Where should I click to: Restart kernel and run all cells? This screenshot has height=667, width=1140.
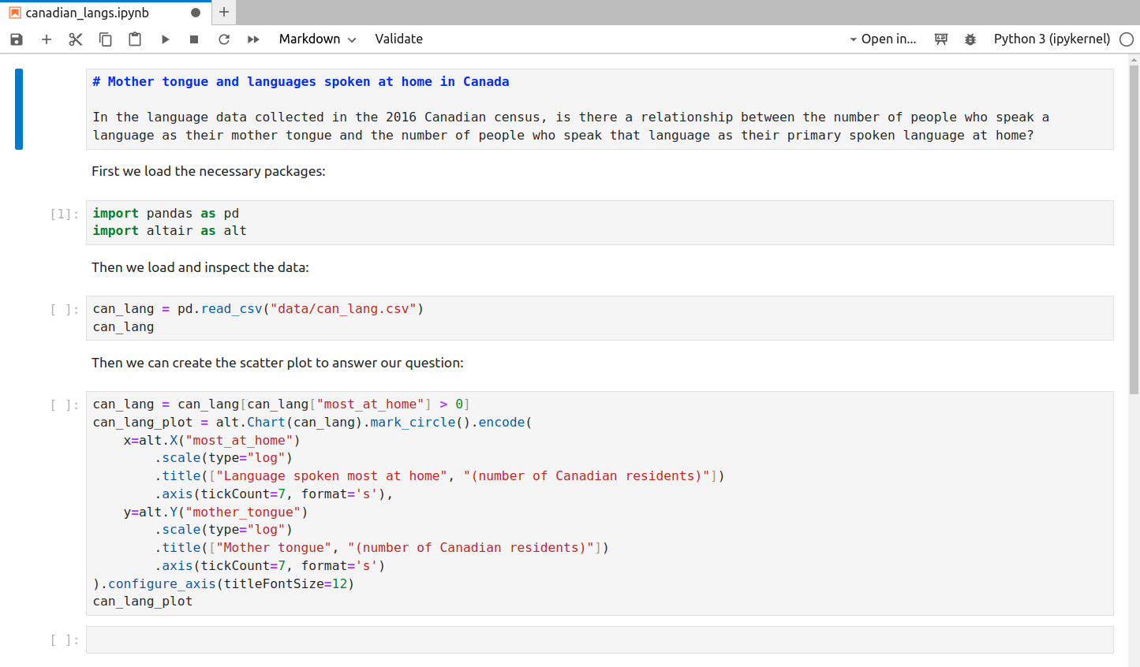point(253,39)
